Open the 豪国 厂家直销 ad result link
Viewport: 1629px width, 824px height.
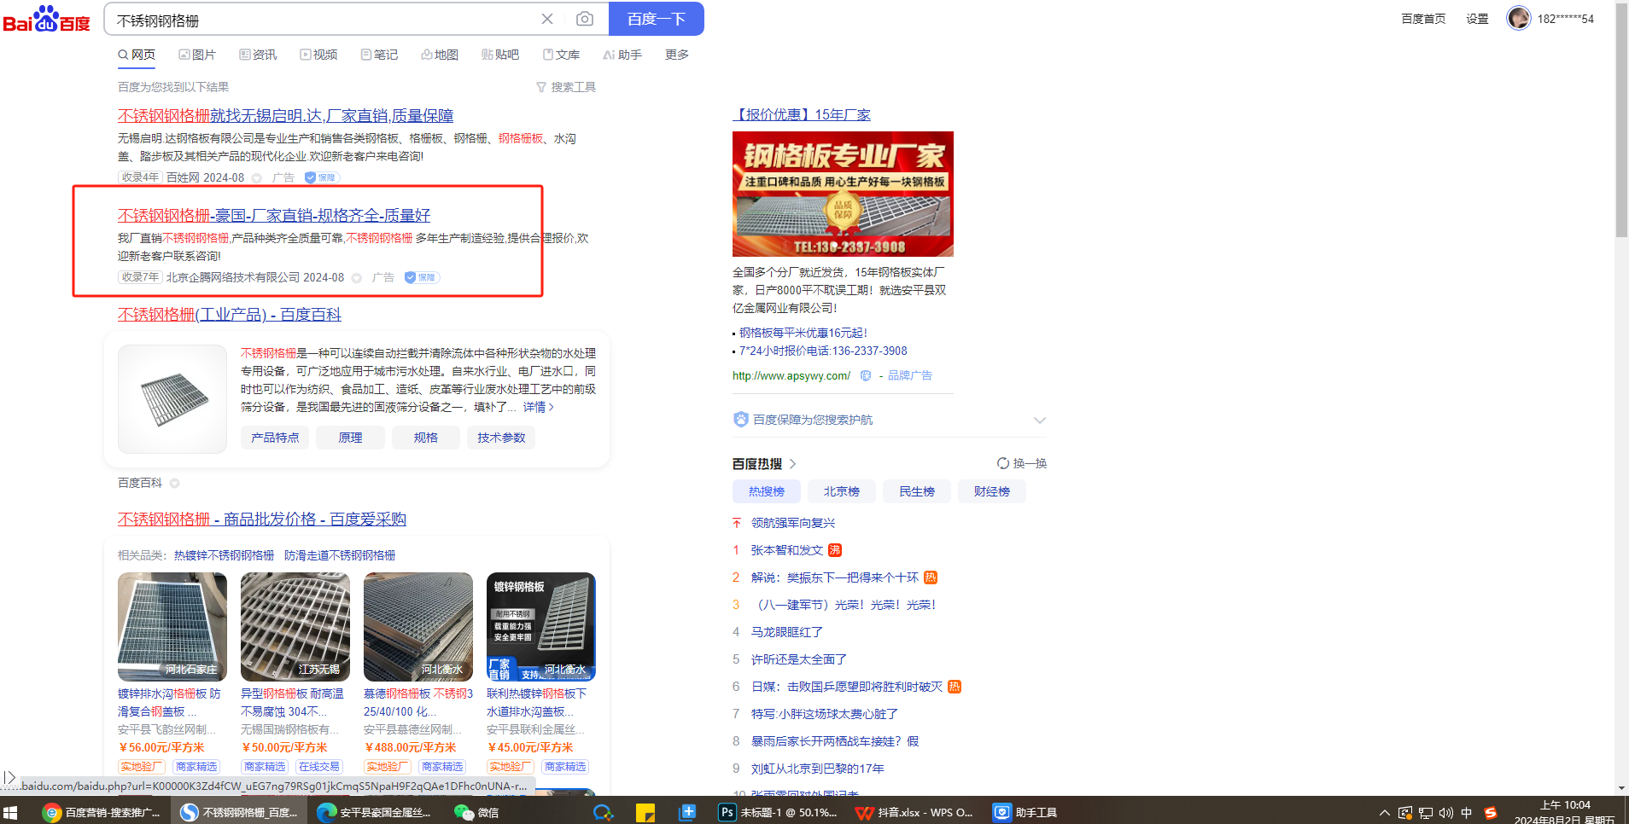(274, 216)
